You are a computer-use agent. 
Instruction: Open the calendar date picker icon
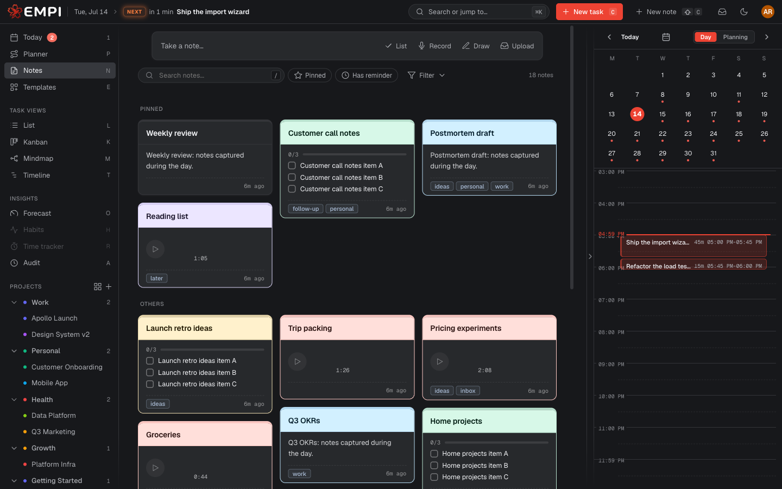click(666, 37)
